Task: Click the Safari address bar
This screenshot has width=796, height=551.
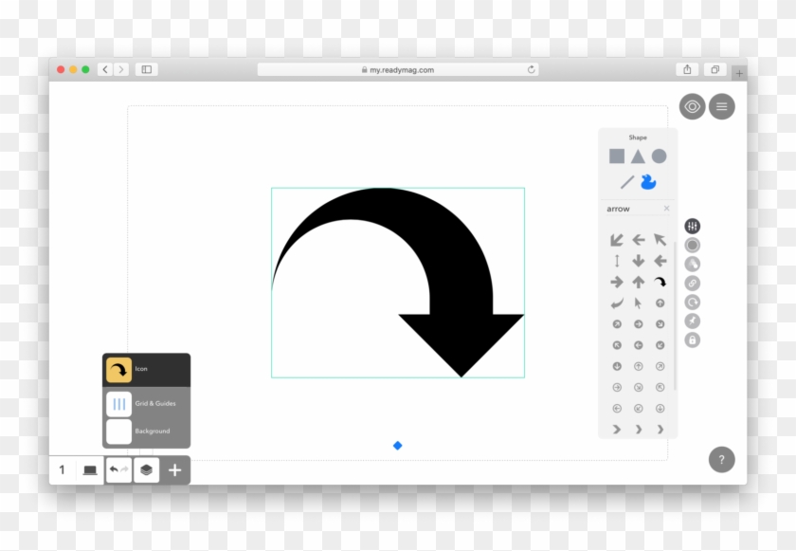Action: 397,69
